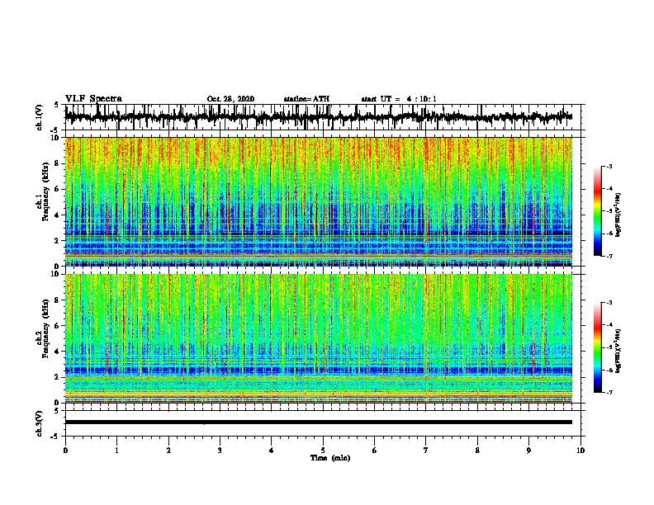The height and width of the screenshot is (505, 654).
Task: Click the time axis tick label "2"
Action: pos(168,451)
